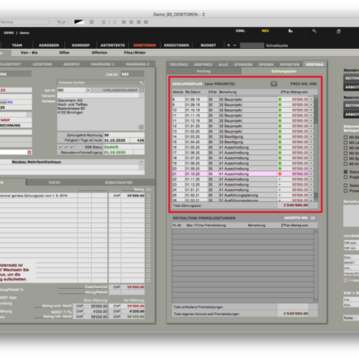Click the Offen filter button
Image resolution: width=359 pixels, height=359 pixels.
click(64, 52)
